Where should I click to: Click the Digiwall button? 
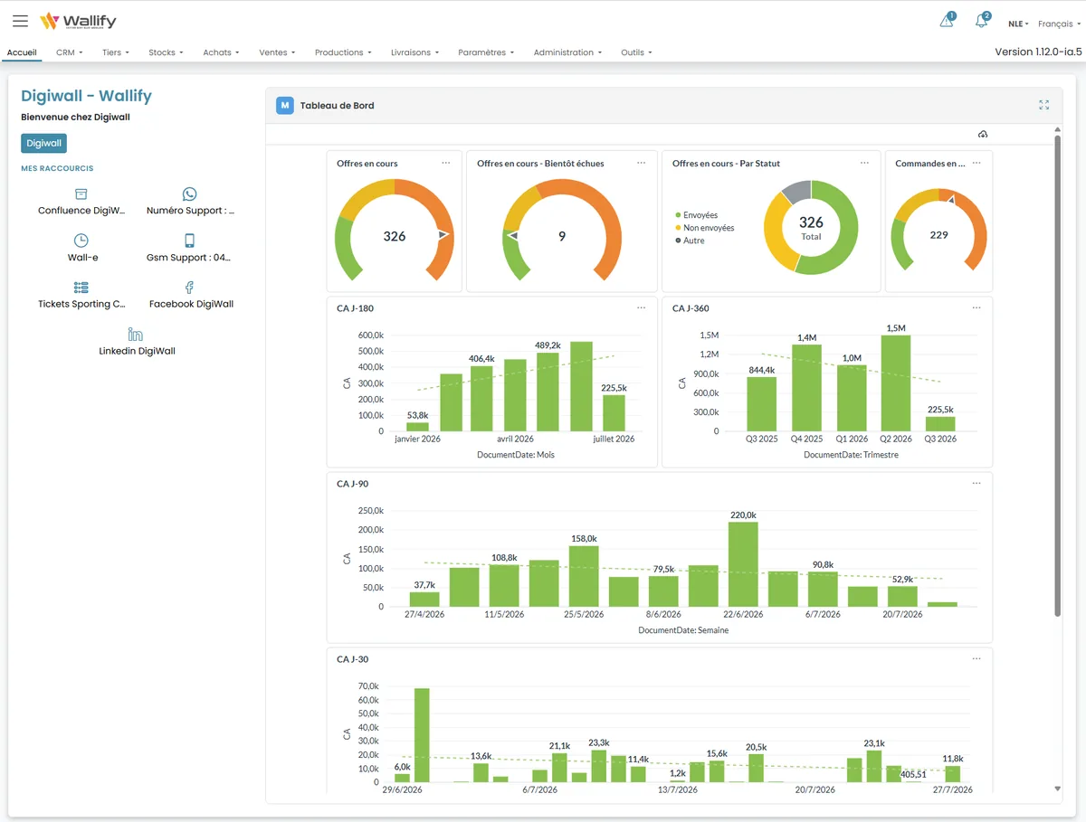click(x=44, y=143)
